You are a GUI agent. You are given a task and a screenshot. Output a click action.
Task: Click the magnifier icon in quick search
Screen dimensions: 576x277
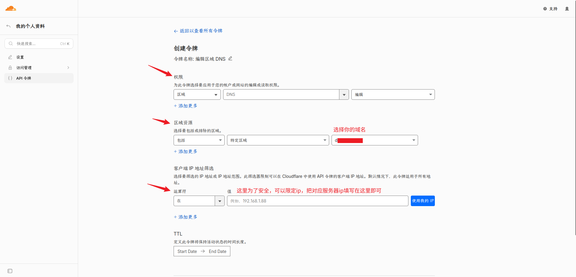pos(11,44)
